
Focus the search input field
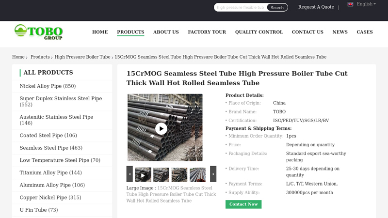pyautogui.click(x=241, y=7)
